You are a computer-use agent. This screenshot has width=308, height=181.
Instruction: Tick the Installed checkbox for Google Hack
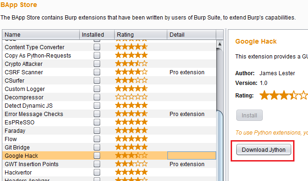pyautogui.click(x=97, y=155)
